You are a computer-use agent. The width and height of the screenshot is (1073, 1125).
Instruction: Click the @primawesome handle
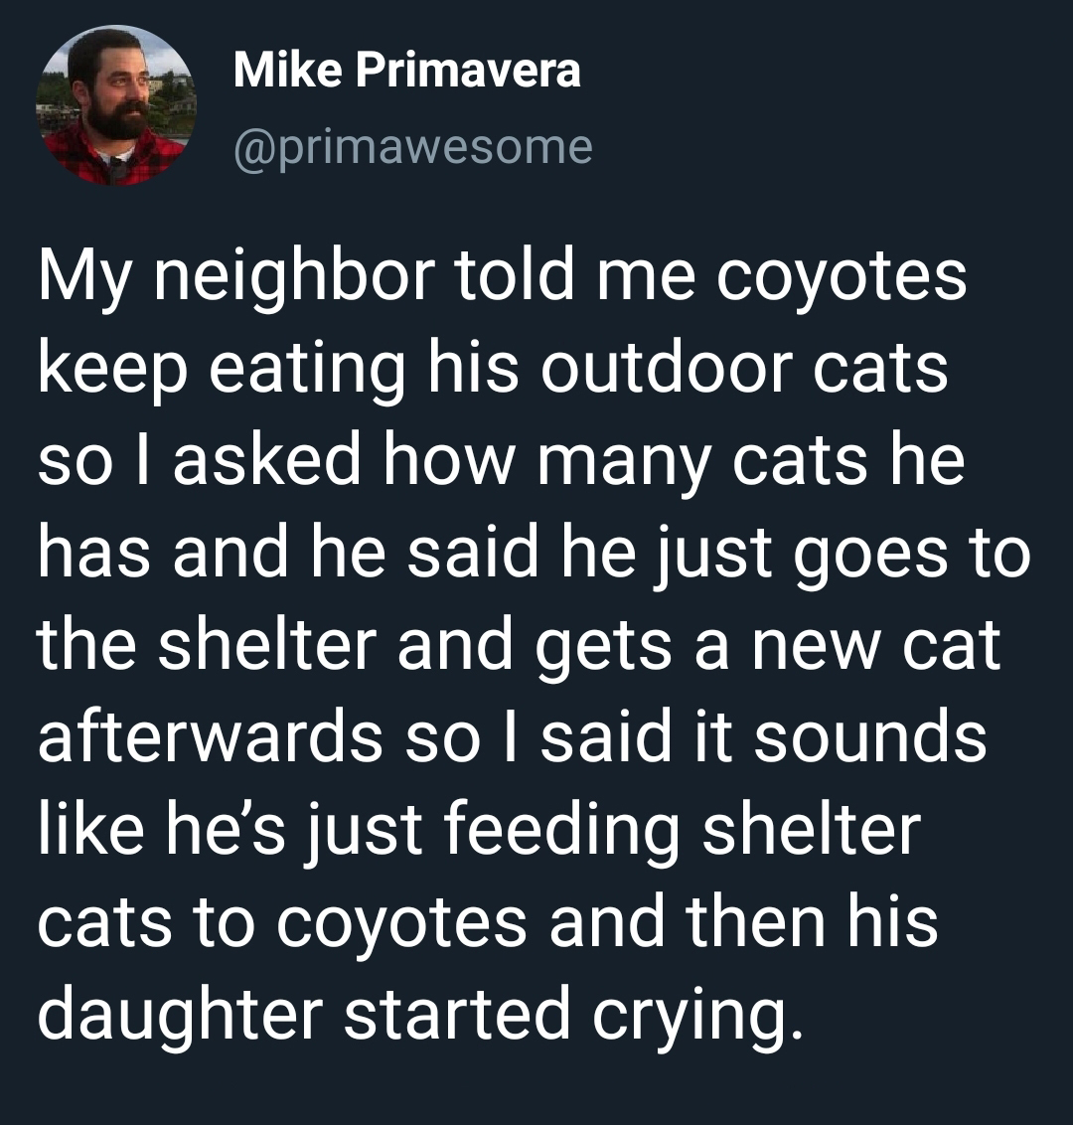[x=412, y=147]
